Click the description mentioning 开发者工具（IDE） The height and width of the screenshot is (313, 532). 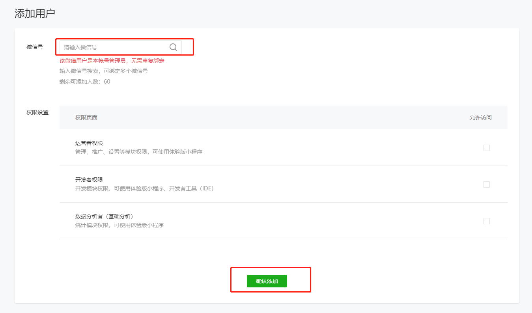[x=144, y=188]
